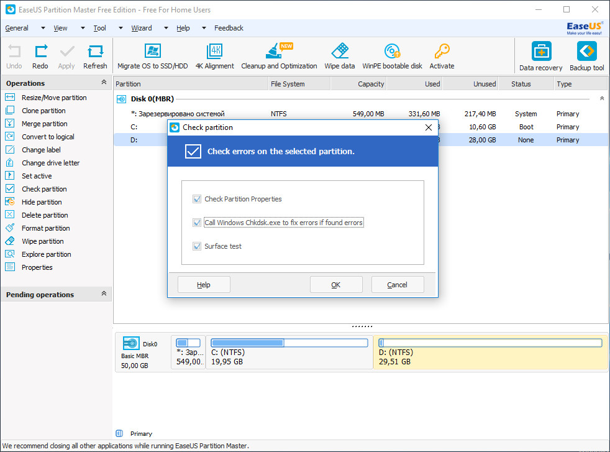Toggle Call Windows Chkdsk.exe checkbox
Image resolution: width=610 pixels, height=452 pixels.
pos(197,223)
